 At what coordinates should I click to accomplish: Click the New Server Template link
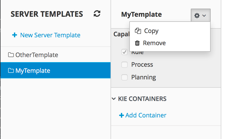pos(50,35)
